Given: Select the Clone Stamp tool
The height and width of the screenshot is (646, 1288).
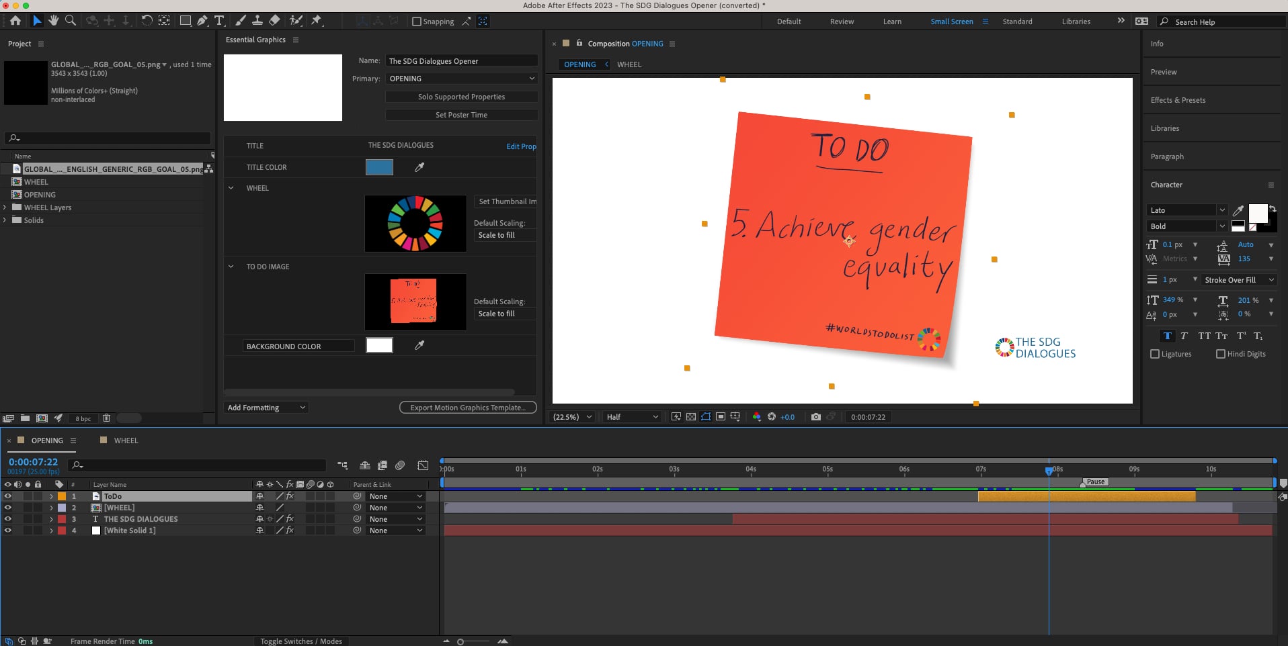Looking at the screenshot, I should click(257, 21).
